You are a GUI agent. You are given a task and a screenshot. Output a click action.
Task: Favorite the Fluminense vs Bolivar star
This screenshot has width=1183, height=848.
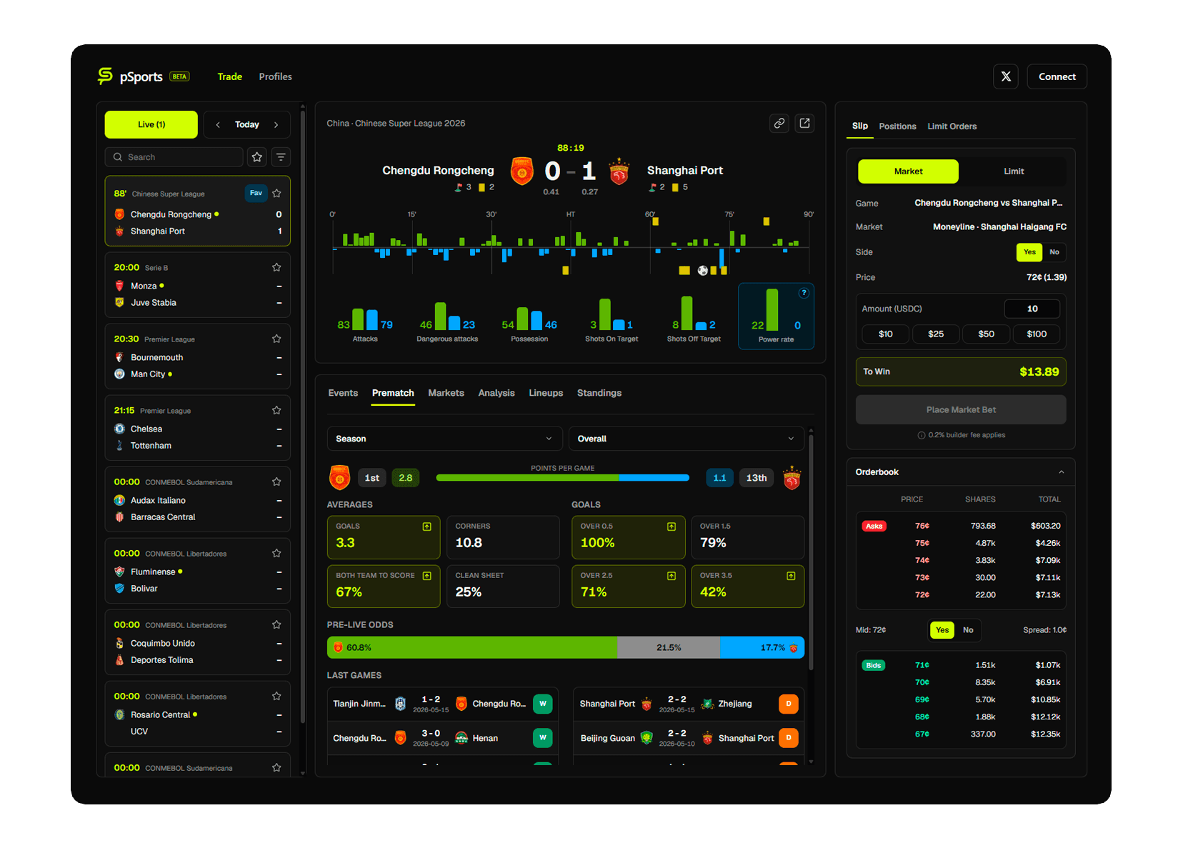(x=276, y=553)
